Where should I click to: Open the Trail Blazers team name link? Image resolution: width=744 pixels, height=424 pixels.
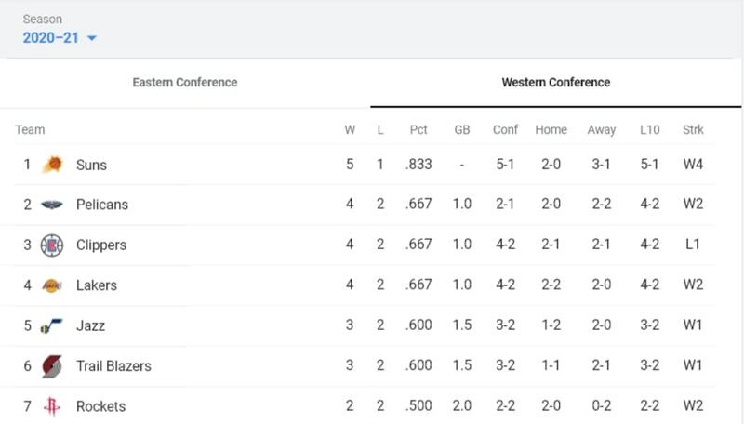(x=113, y=365)
